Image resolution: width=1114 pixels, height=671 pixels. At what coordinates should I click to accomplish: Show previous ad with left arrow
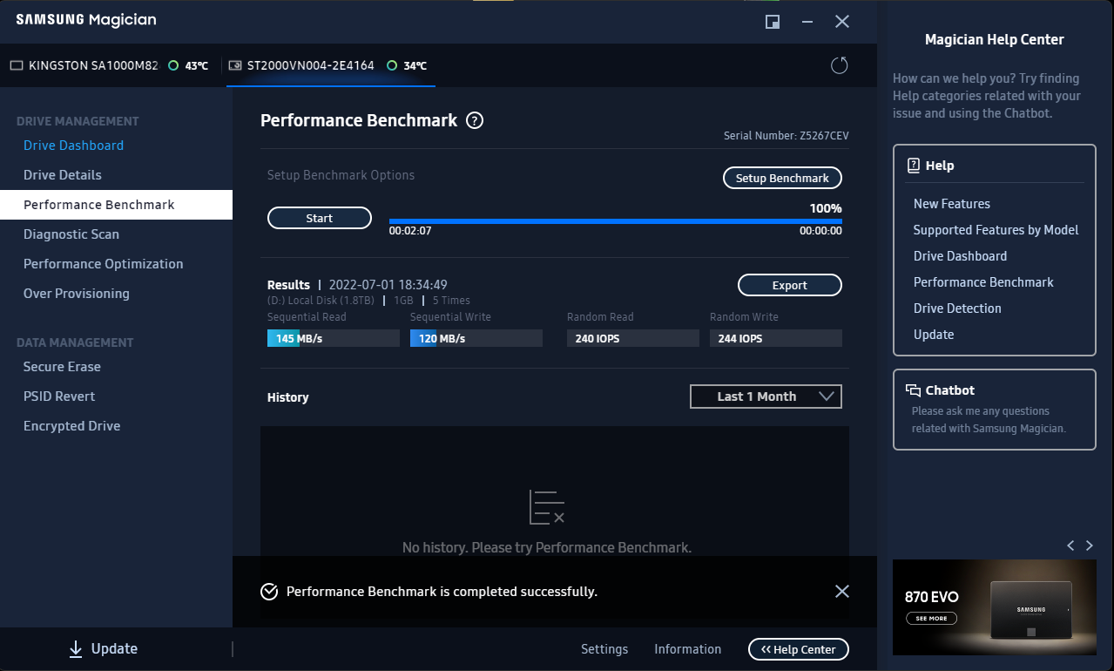click(x=1070, y=546)
